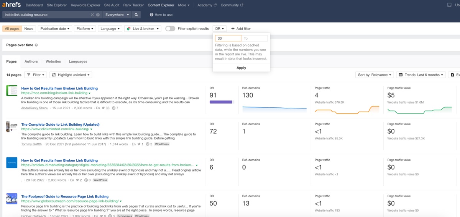460x217 pixels.
Task: Select the News filter
Action: tap(29, 29)
